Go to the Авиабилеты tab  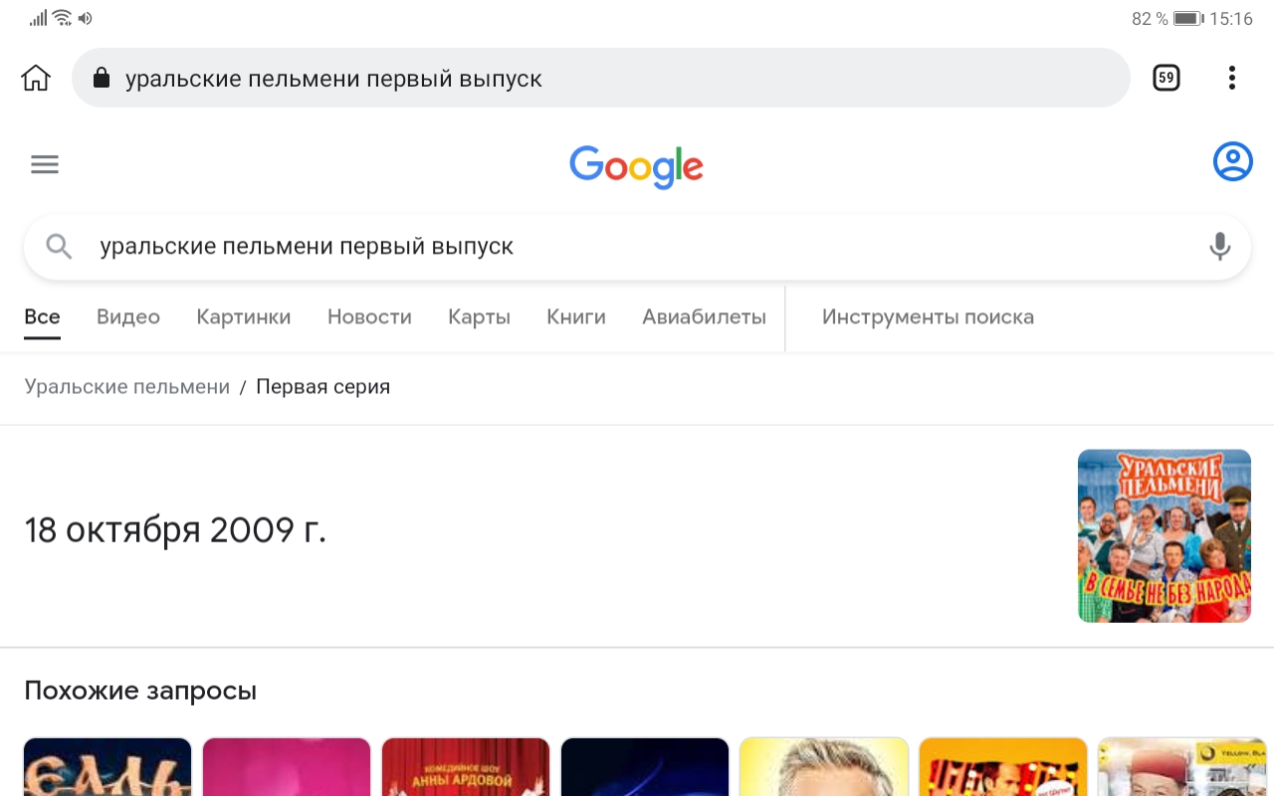point(704,316)
